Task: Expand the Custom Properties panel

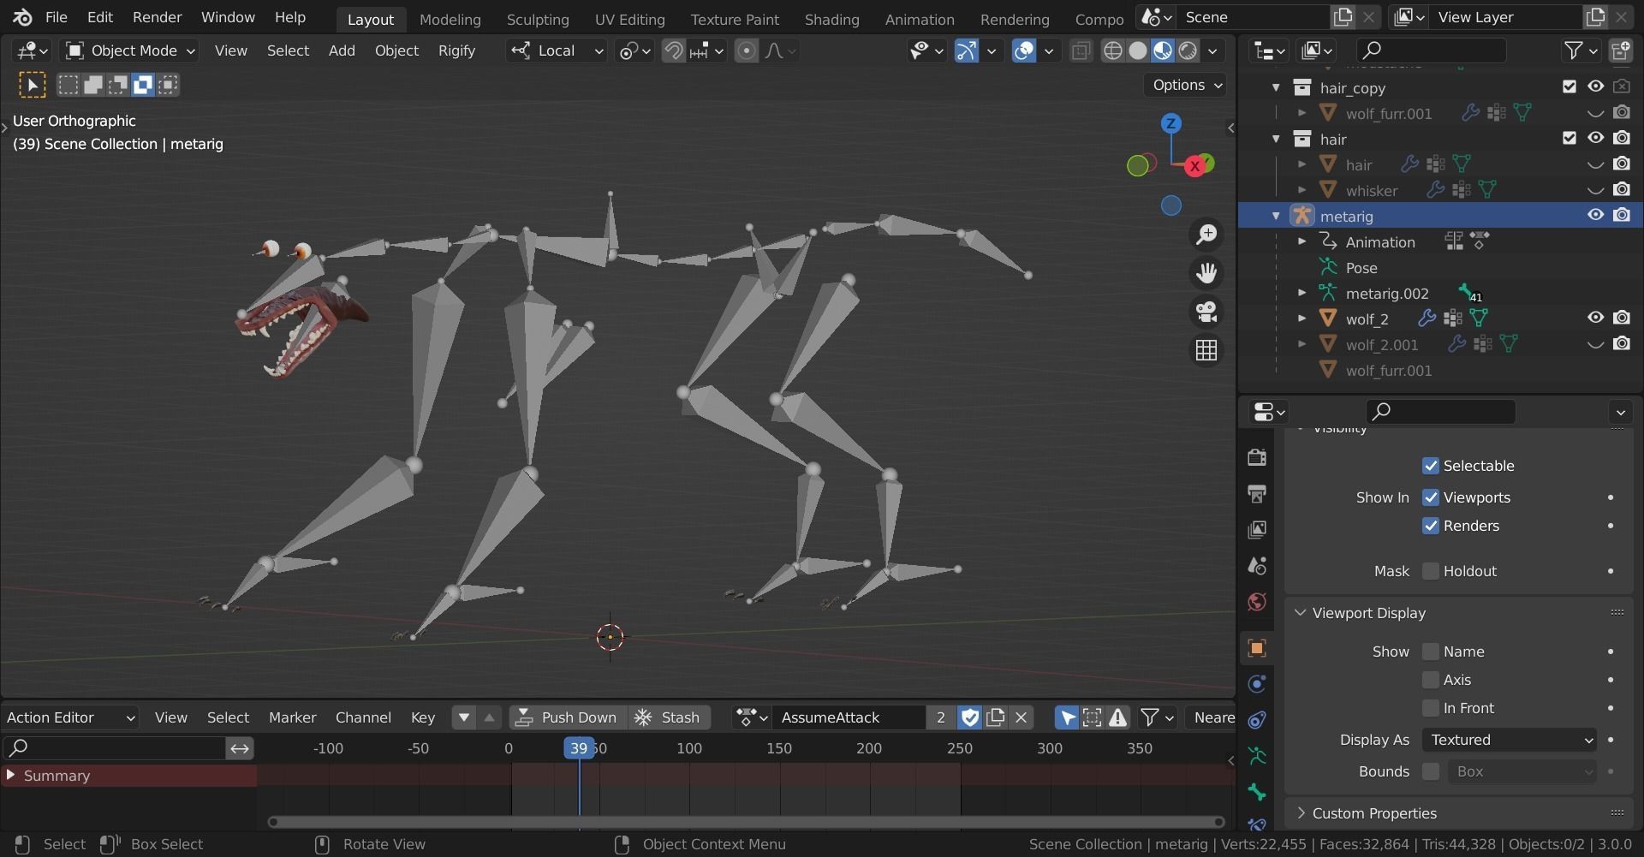Action: 1300,813
